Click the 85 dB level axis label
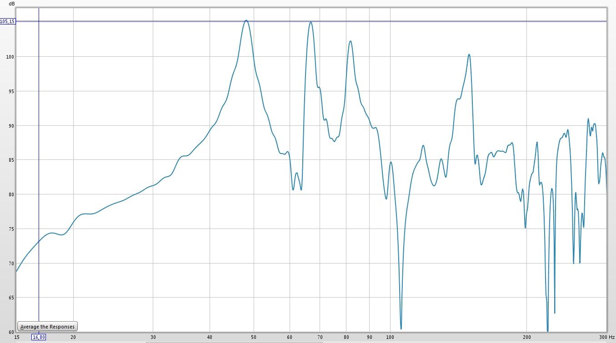616x343 pixels. (x=12, y=160)
